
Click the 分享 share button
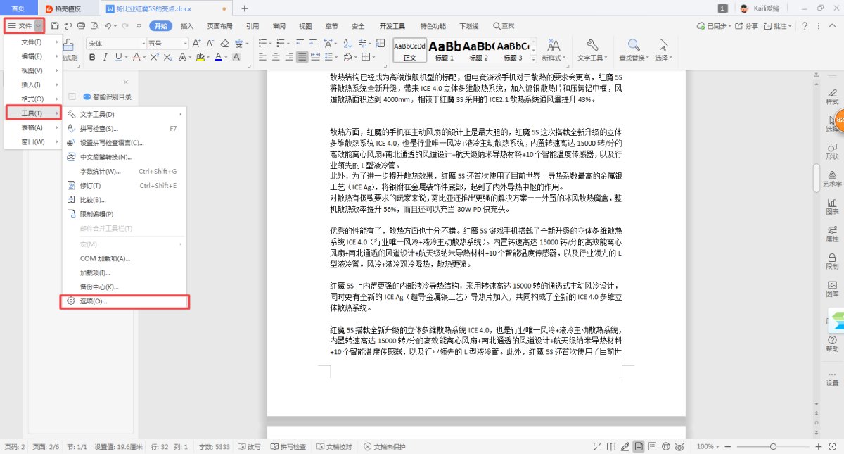[x=747, y=26]
